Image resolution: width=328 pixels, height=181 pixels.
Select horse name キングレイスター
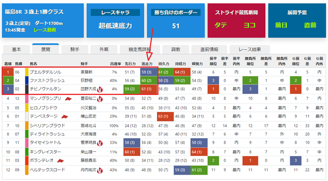click(45, 152)
